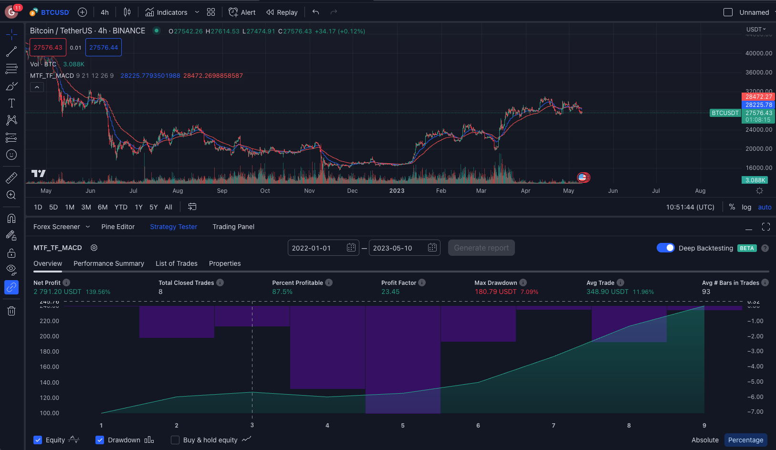Open the prediction and measurement tools
This screenshot has height=450, width=776.
(x=11, y=137)
